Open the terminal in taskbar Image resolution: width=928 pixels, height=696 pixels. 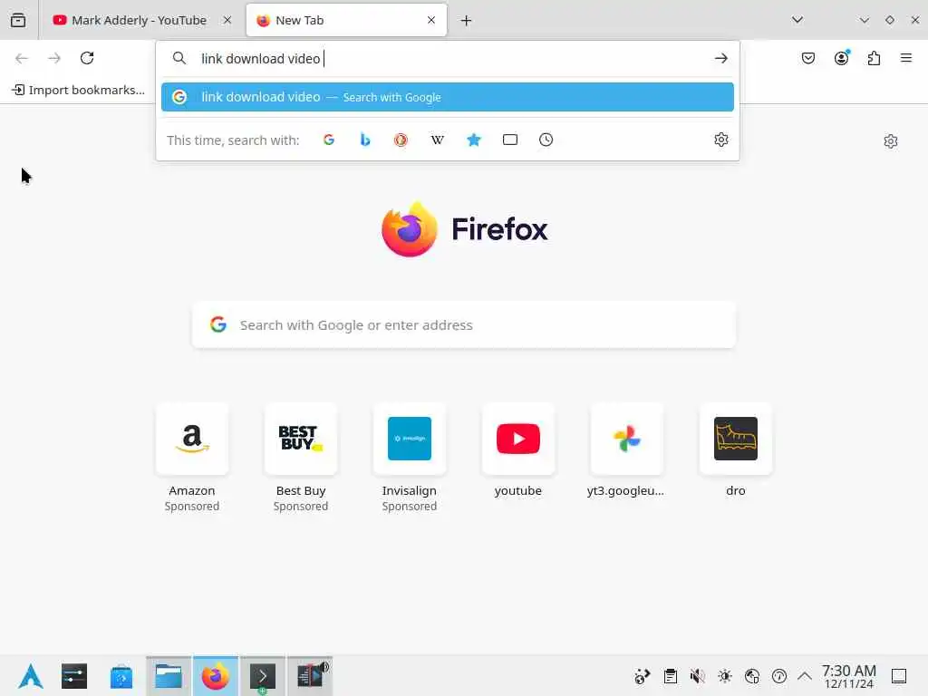pyautogui.click(x=263, y=676)
